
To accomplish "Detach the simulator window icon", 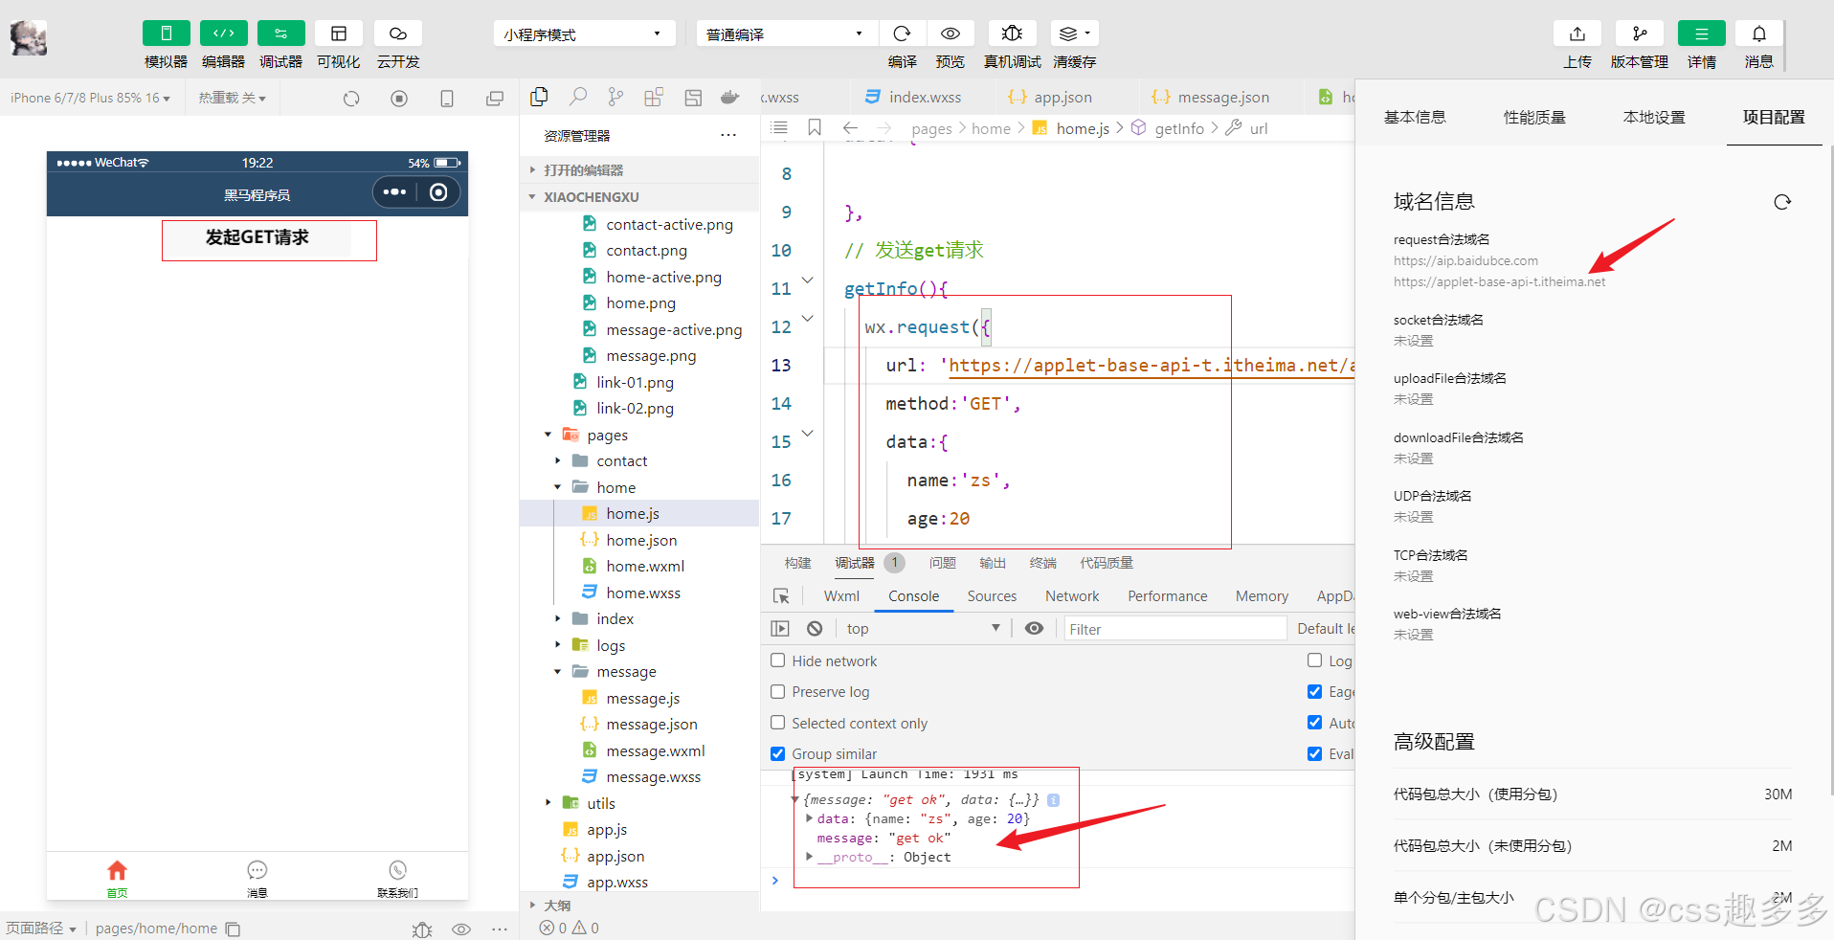I will pyautogui.click(x=495, y=98).
